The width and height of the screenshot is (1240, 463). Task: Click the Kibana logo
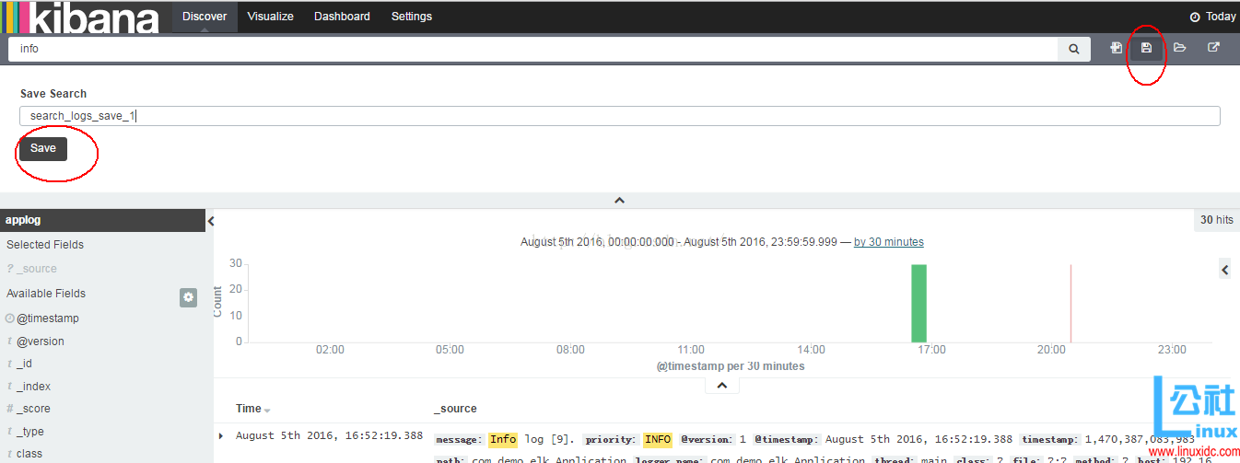[83, 17]
